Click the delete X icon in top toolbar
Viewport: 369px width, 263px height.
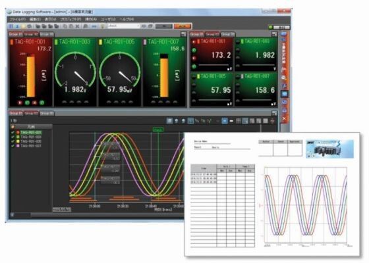pyautogui.click(x=77, y=26)
